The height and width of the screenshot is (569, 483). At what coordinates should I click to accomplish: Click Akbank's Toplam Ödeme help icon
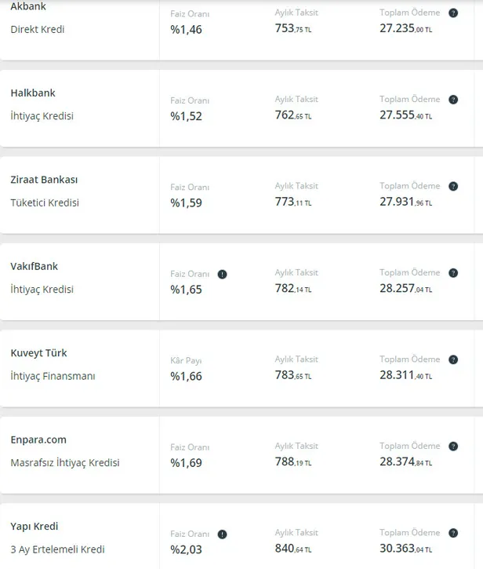453,13
